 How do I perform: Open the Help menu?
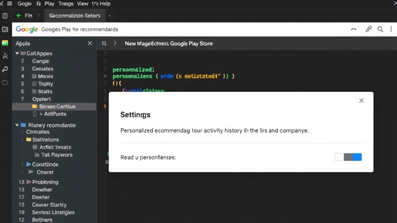click(x=105, y=4)
